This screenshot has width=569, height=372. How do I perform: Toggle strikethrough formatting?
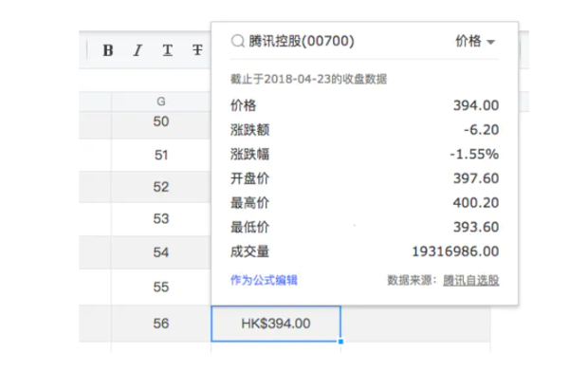click(x=197, y=50)
